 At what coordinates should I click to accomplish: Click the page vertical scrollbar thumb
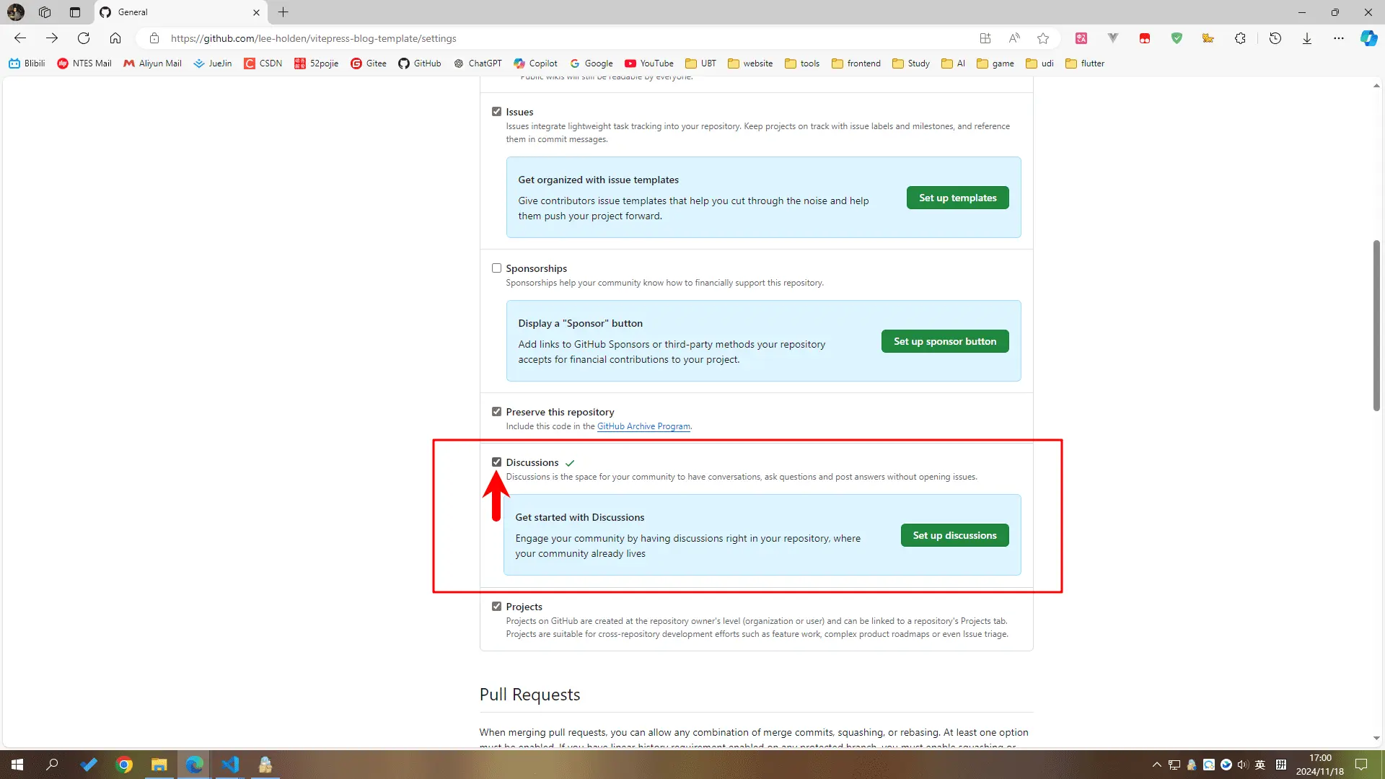pyautogui.click(x=1376, y=325)
